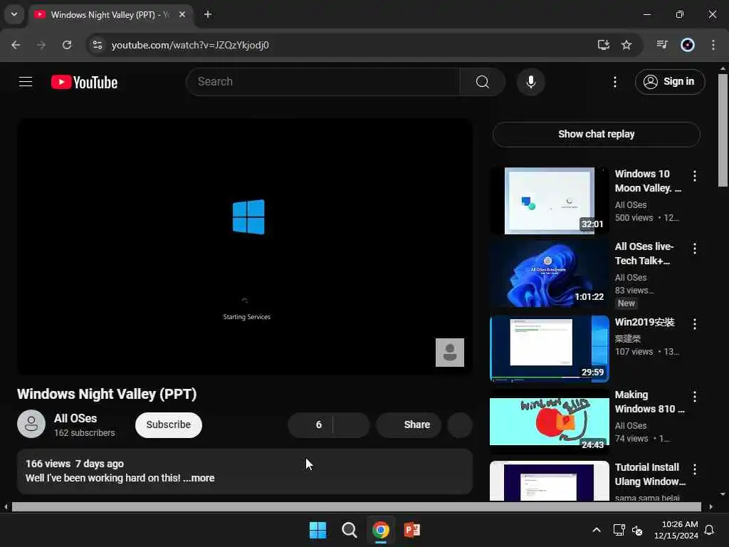
Task: Click Chrome icon in taskbar
Action: click(380, 530)
